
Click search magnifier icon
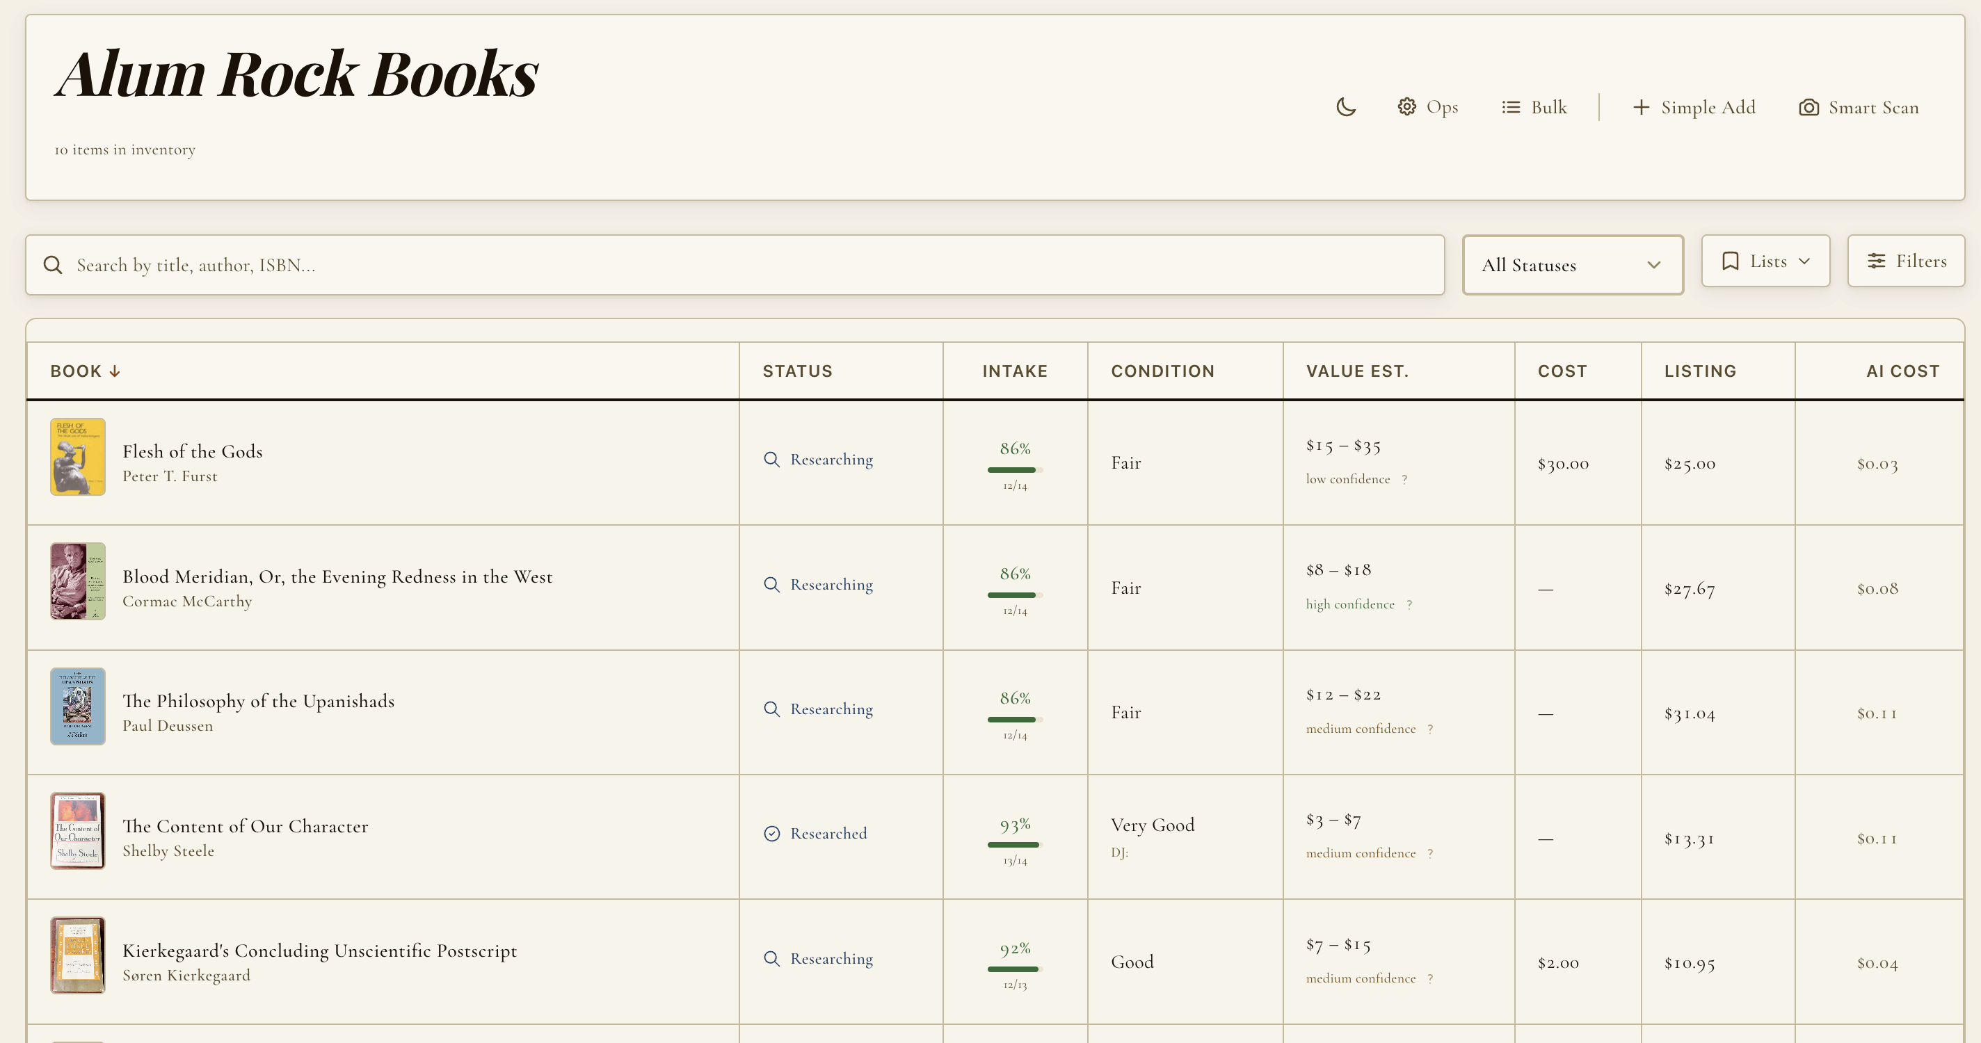(53, 265)
